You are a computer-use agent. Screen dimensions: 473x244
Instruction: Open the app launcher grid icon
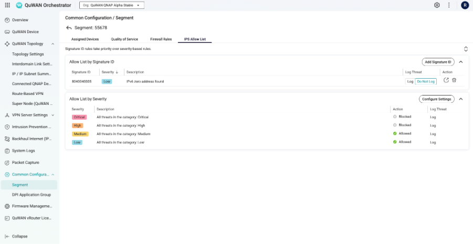click(x=7, y=5)
